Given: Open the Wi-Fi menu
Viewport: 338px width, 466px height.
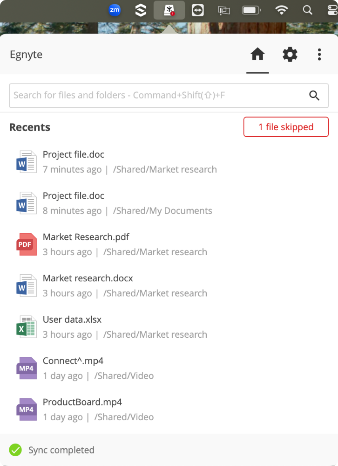Looking at the screenshot, I should (281, 10).
